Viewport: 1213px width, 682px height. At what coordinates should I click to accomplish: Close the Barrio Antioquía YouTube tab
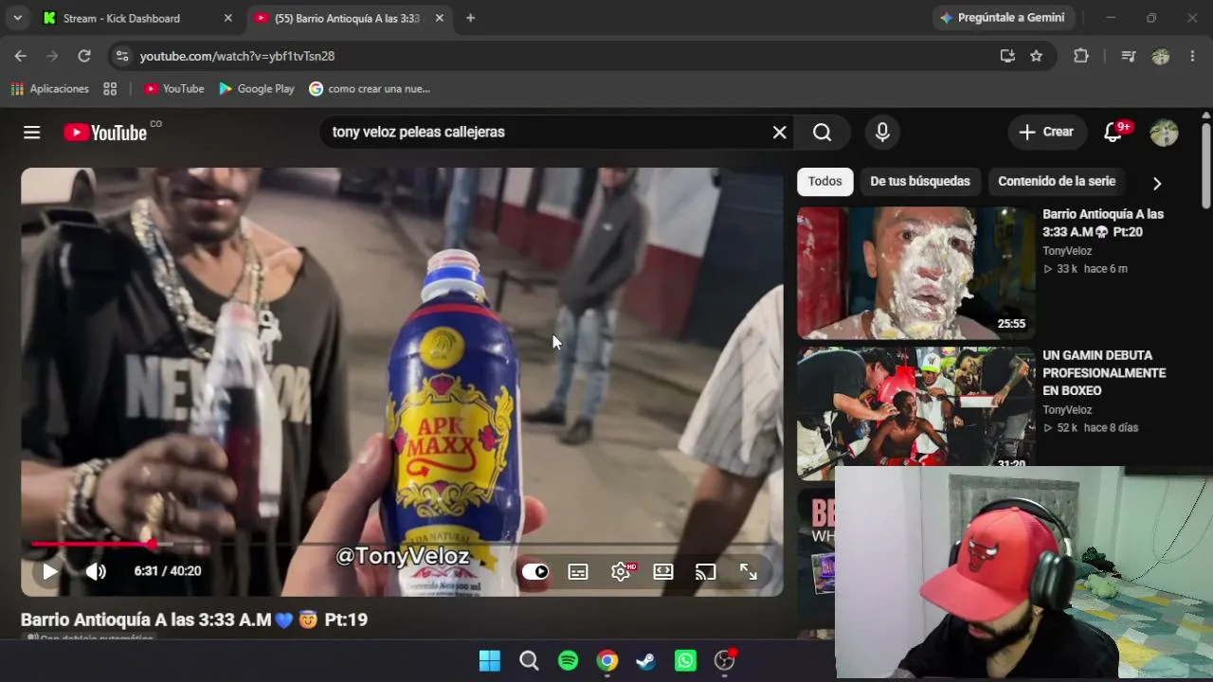coord(440,18)
